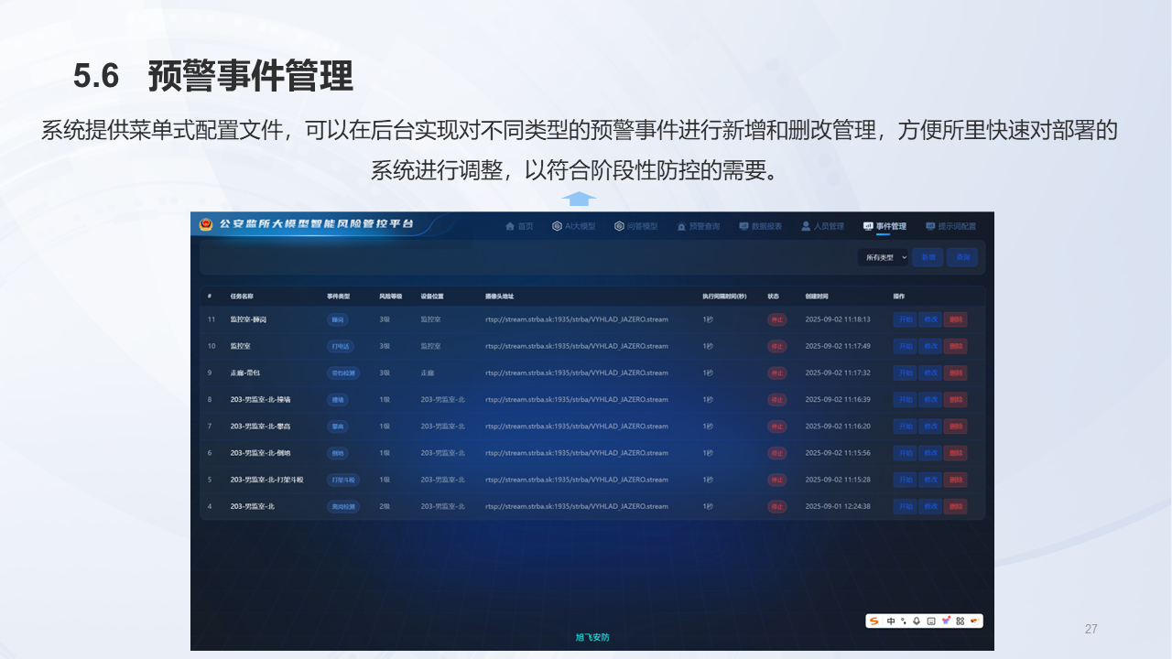Viewport: 1172px width, 659px height.
Task: Switch to the 人员管理 tab
Action: click(x=823, y=226)
